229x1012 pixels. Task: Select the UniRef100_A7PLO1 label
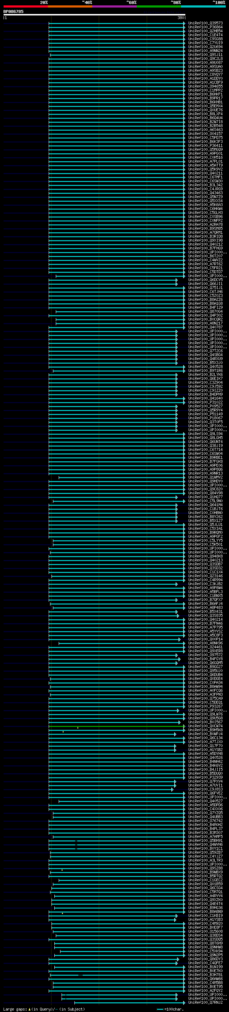pyautogui.click(x=205, y=162)
